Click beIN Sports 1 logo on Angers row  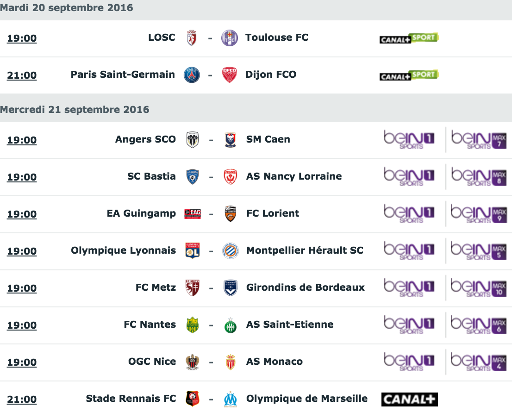pos(409,140)
